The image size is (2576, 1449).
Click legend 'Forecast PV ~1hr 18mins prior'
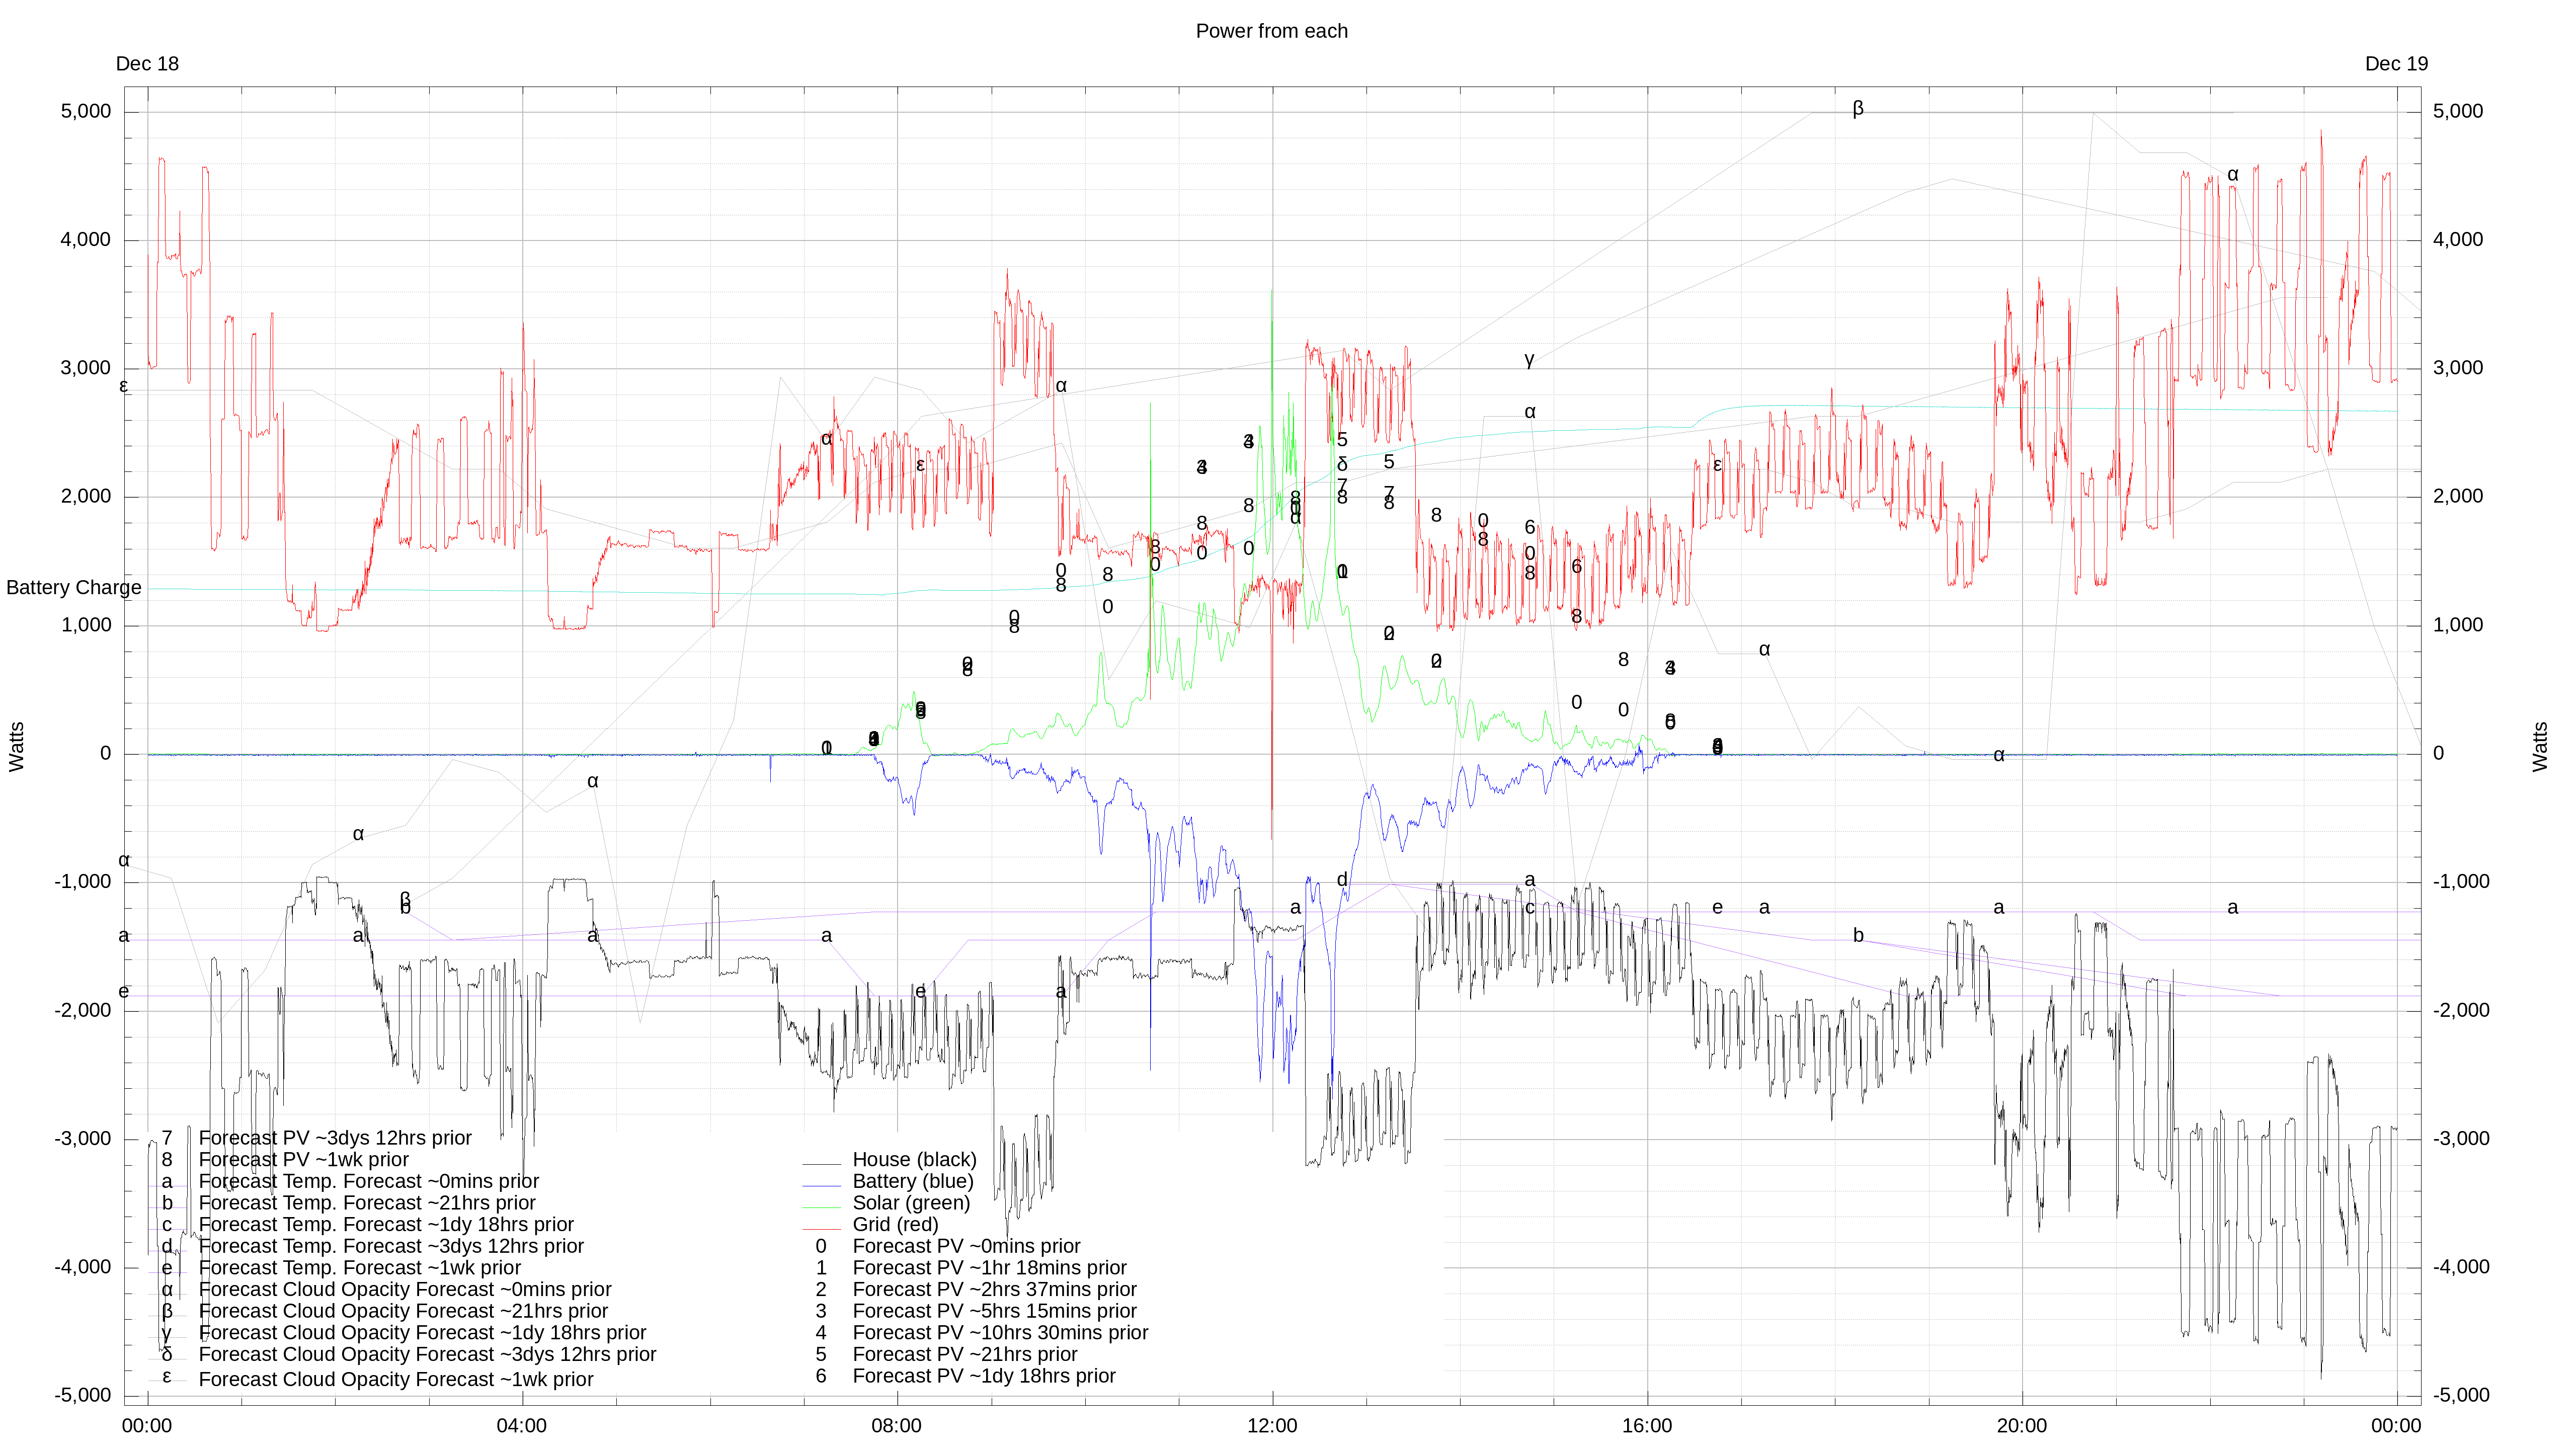pyautogui.click(x=989, y=1268)
